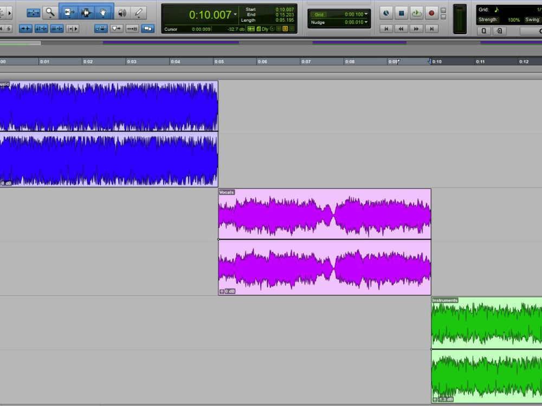This screenshot has height=406, width=542.
Task: Click the Online transport button
Action: pos(386,13)
